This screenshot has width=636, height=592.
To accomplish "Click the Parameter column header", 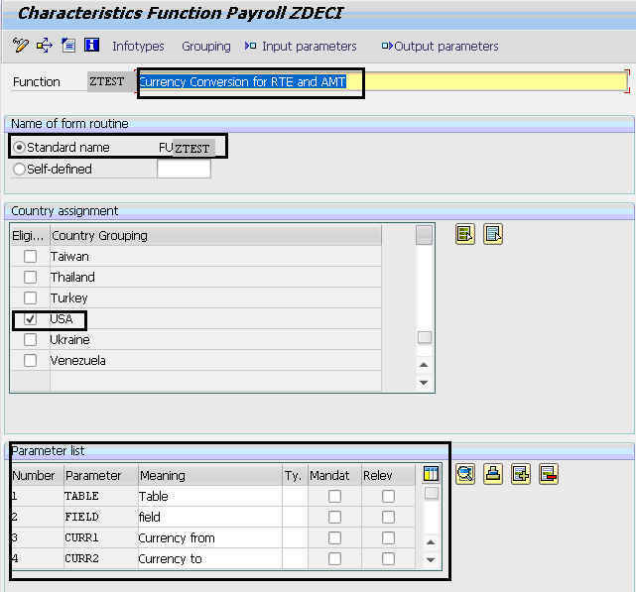I will (100, 475).
